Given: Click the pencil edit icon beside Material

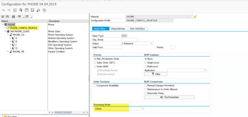Looking at the screenshot, I should (x=191, y=17).
